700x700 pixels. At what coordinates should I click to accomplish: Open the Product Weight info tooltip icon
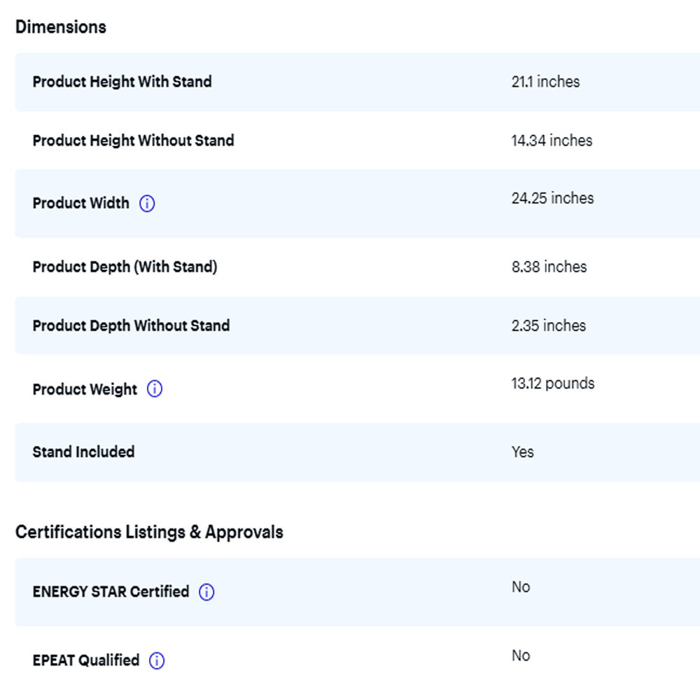(x=155, y=389)
